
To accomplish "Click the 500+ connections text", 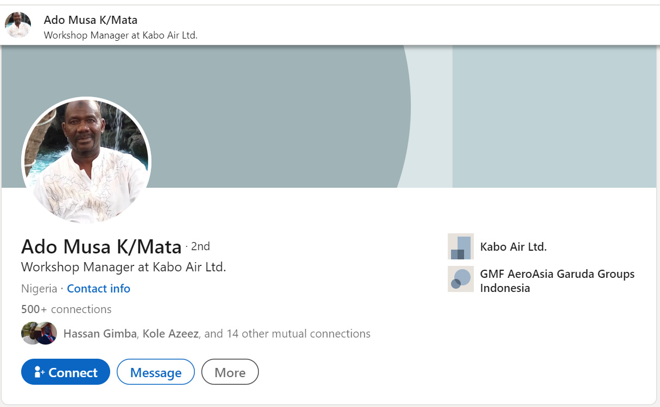I will pyautogui.click(x=66, y=309).
